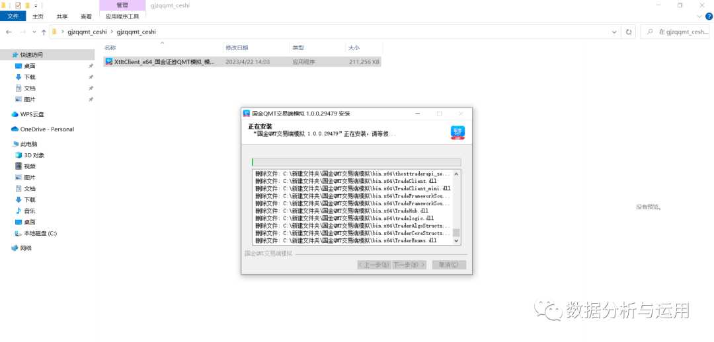
Task: Click the install log scrollbar thumb
Action: [456, 232]
